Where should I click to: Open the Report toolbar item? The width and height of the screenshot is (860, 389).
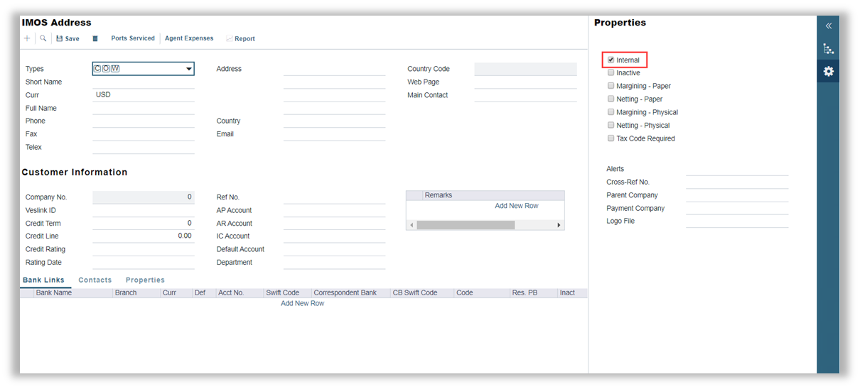pyautogui.click(x=240, y=38)
